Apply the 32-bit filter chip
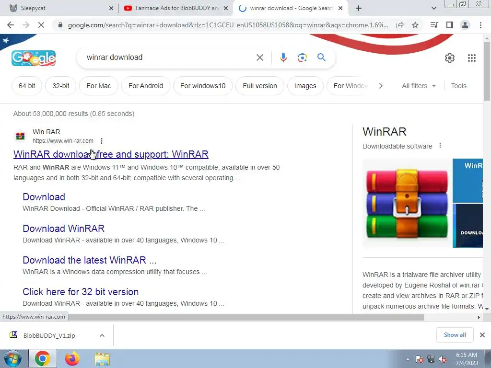The width and height of the screenshot is (491, 368). 61,86
